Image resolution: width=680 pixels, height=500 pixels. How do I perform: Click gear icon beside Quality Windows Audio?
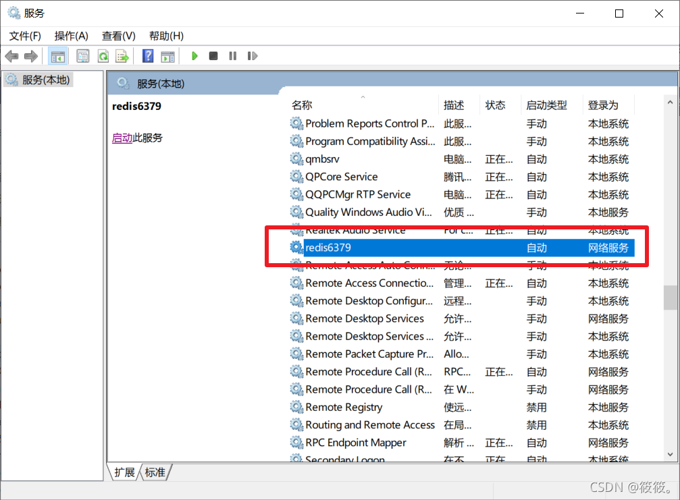coord(296,213)
